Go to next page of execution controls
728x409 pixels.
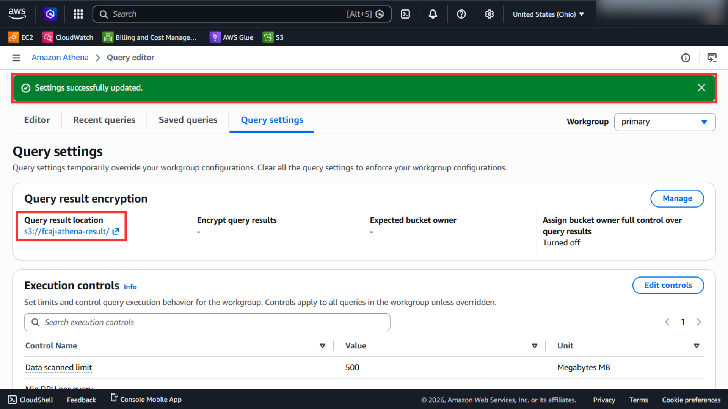(699, 322)
